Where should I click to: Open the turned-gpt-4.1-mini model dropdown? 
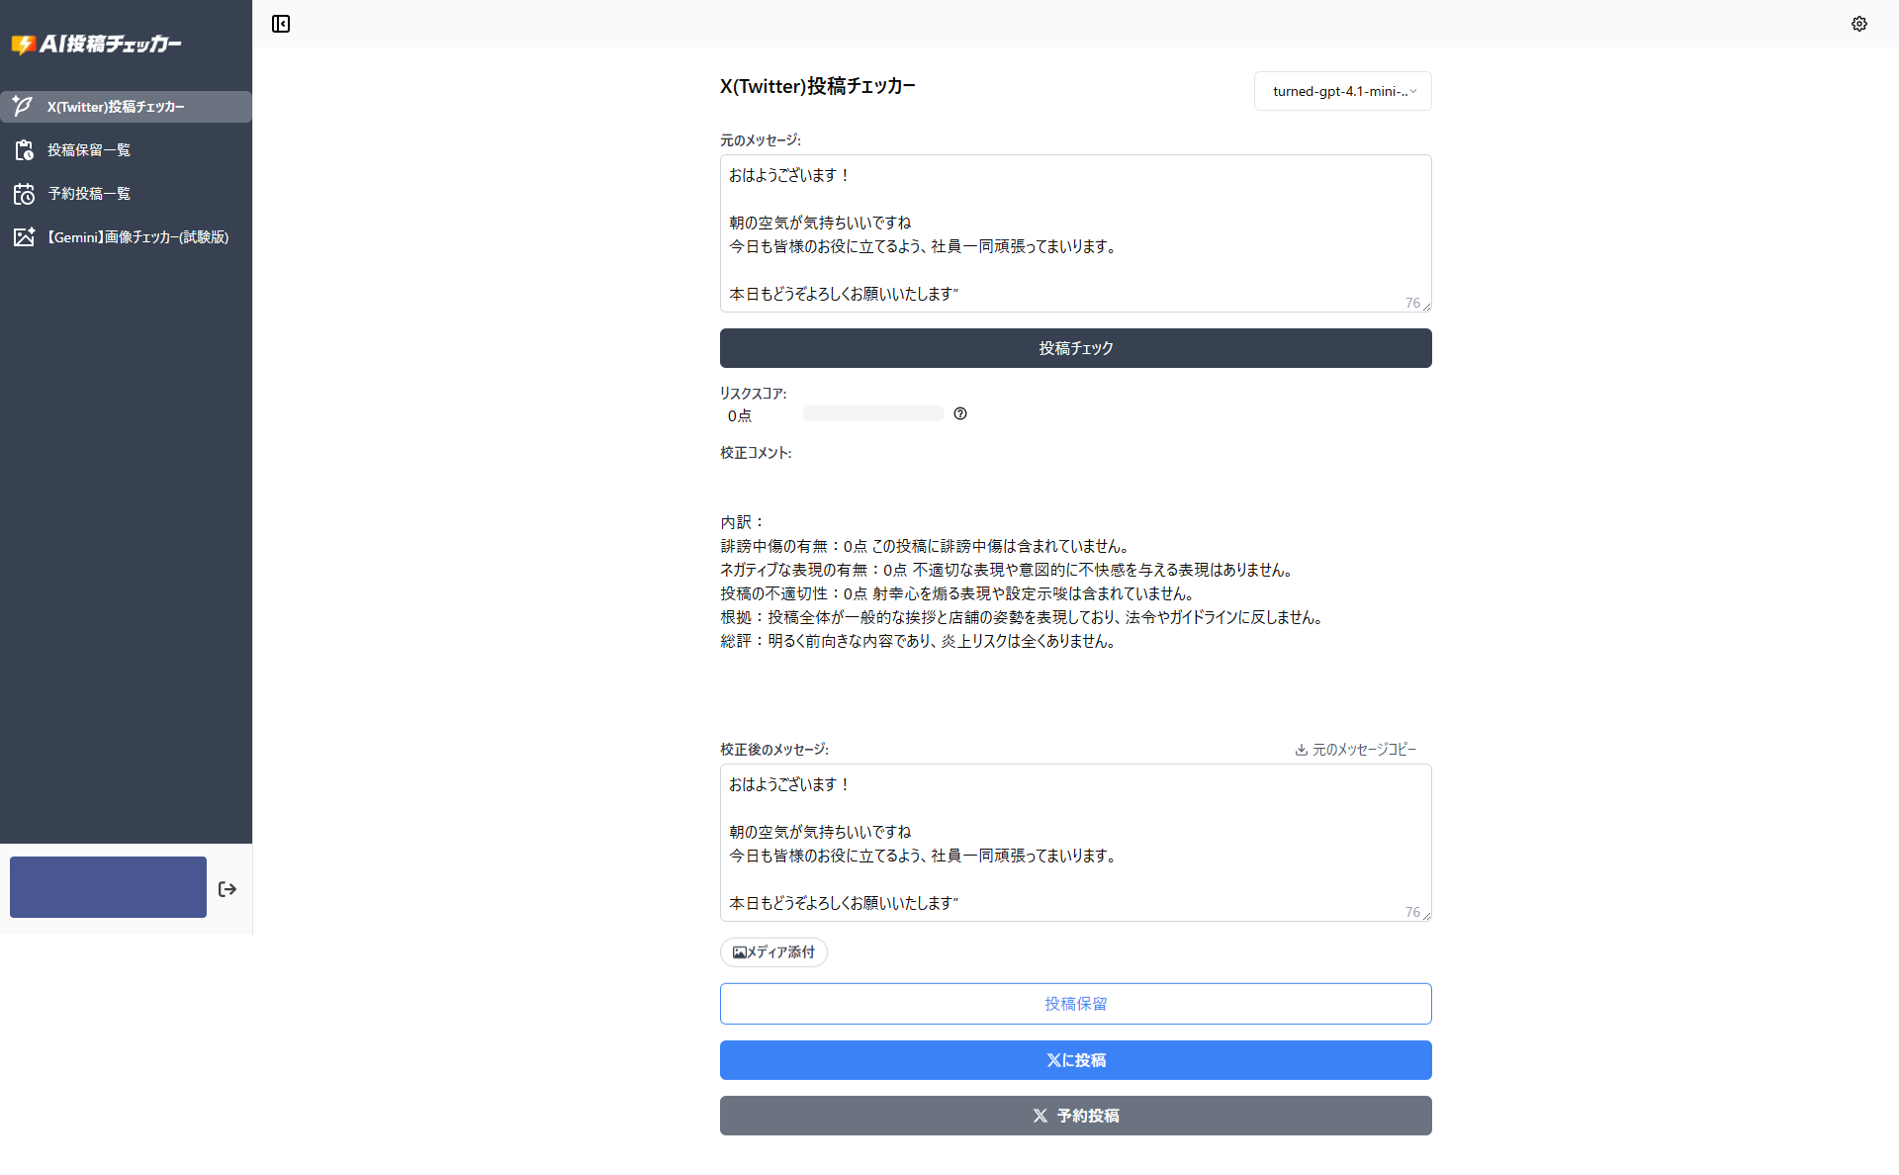pos(1342,91)
